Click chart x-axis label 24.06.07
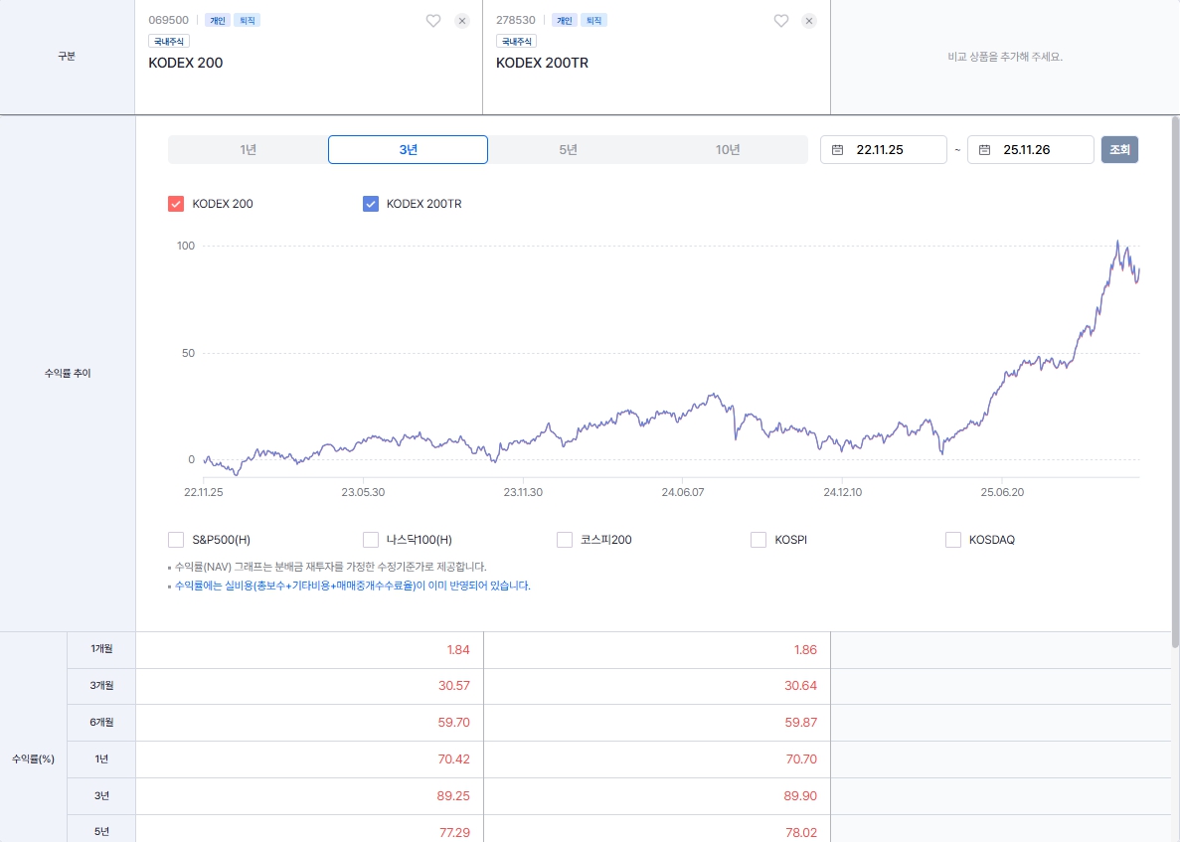The height and width of the screenshot is (842, 1180). [x=683, y=493]
